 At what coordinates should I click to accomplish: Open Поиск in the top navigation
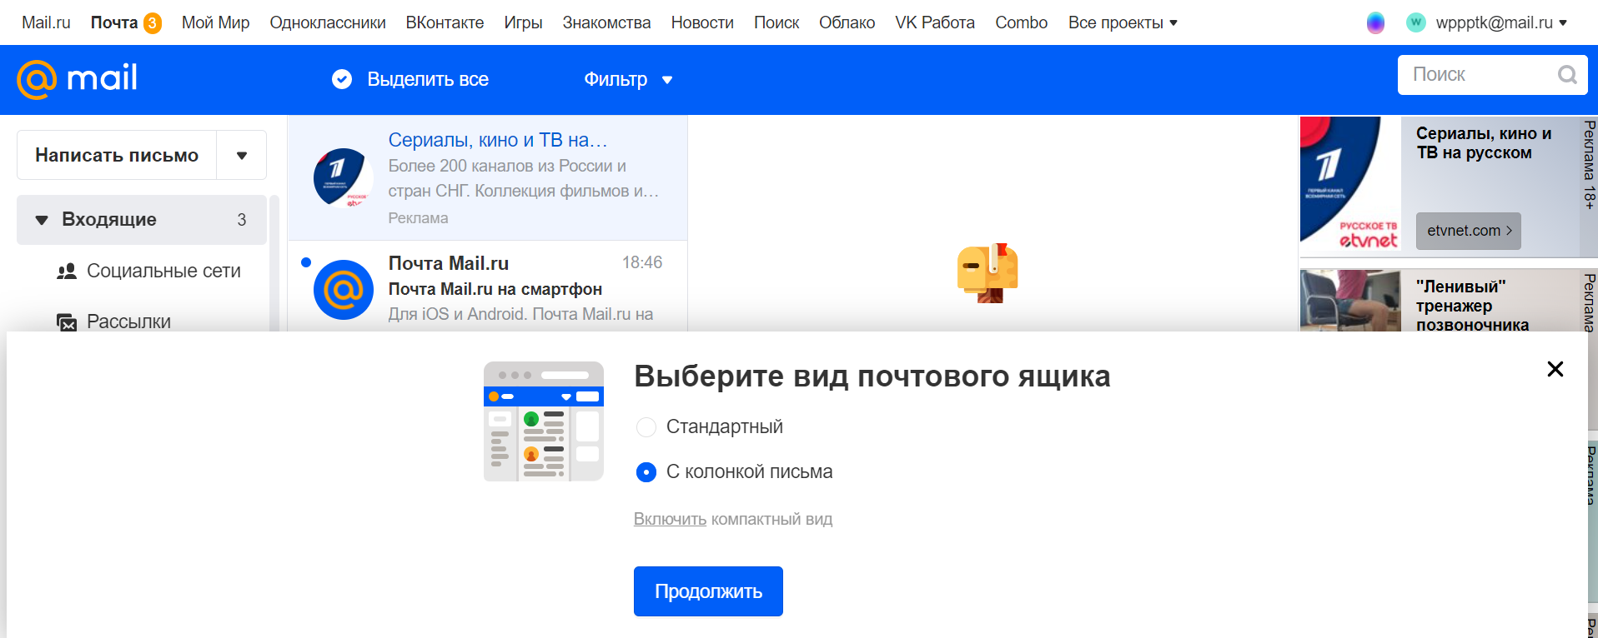(x=776, y=22)
